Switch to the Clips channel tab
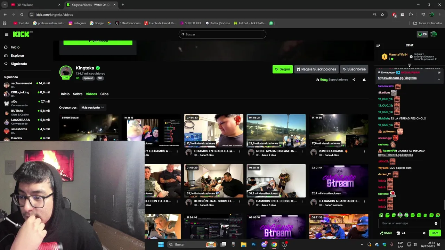The image size is (445, 250). pos(104,94)
